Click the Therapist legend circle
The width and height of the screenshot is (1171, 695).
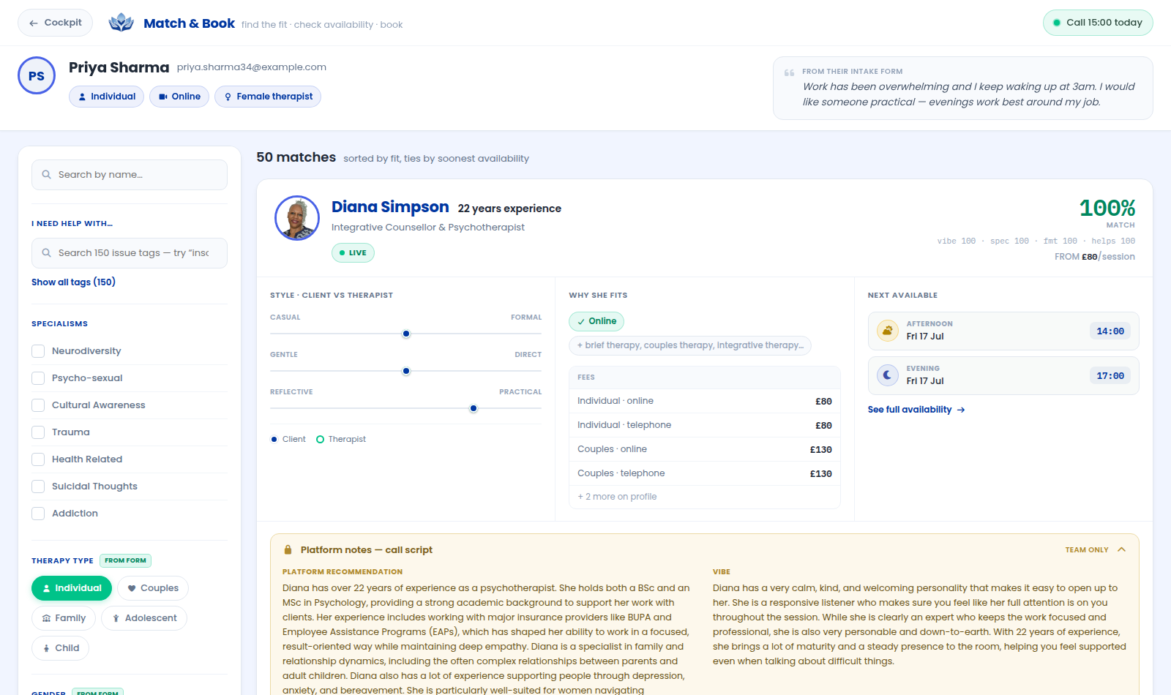(x=320, y=440)
